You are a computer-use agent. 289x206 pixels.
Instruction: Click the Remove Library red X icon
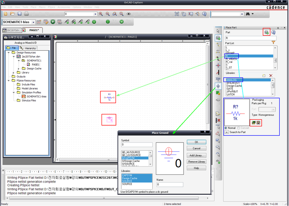pos(271,75)
